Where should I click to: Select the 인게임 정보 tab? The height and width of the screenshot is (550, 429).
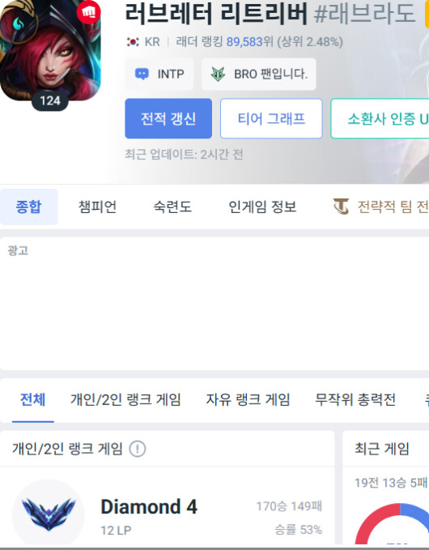click(x=262, y=207)
